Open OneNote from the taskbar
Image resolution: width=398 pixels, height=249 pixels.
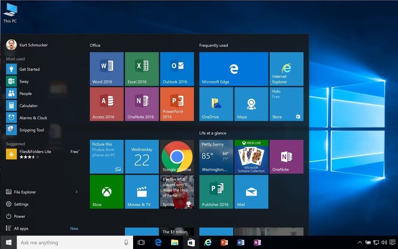tap(257, 242)
